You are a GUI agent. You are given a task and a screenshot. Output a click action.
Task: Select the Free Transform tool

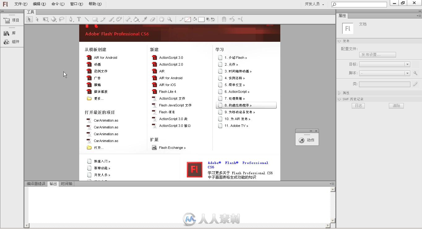45,19
